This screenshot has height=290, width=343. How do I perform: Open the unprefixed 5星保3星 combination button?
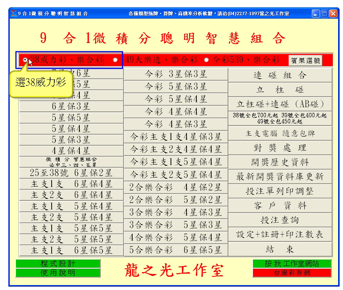tap(71, 139)
